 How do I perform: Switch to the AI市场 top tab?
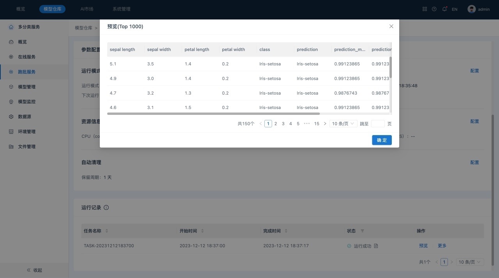pos(87,9)
